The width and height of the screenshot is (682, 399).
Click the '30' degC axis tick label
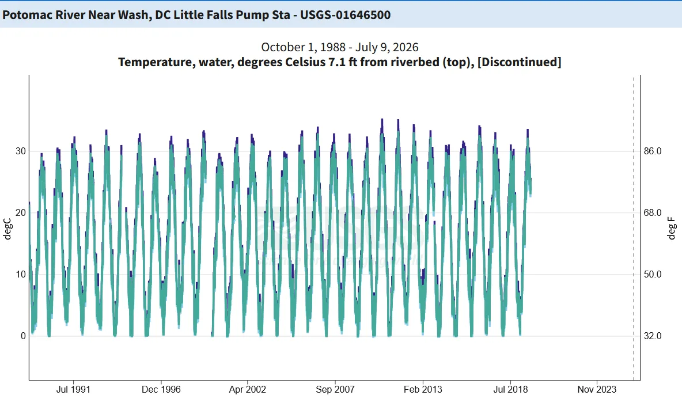[20, 151]
